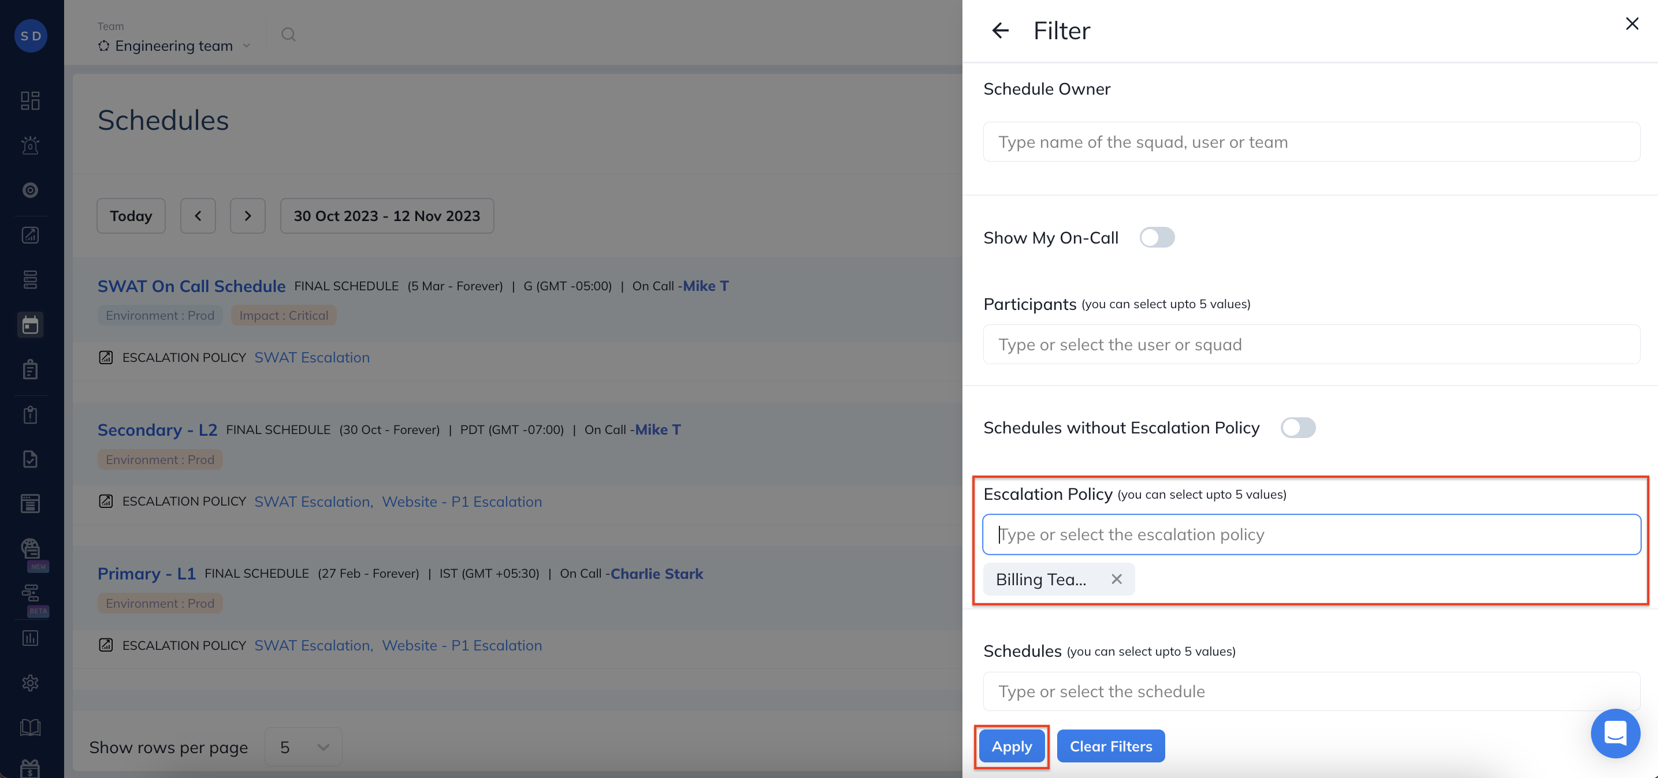Enable Schedules without Escalation Policy toggle
Viewport: 1658px width, 778px height.
click(x=1298, y=428)
